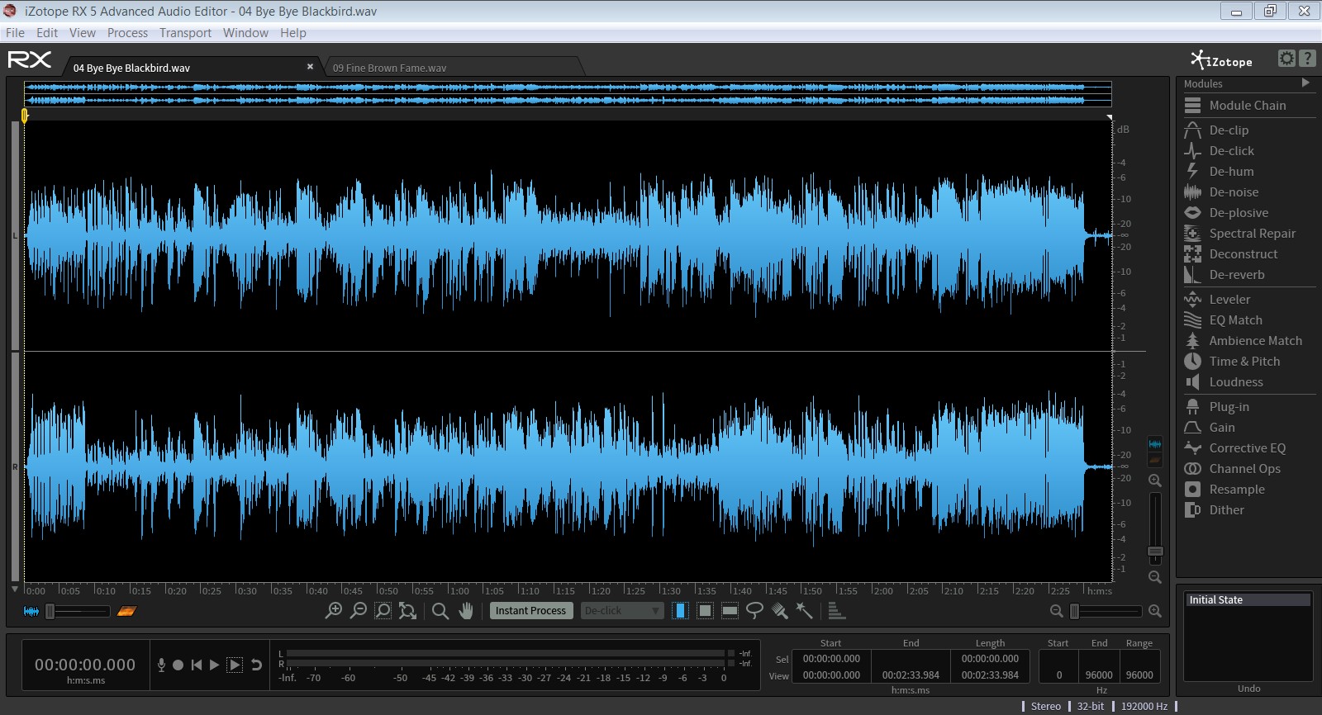Viewport: 1322px width, 715px height.
Task: Toggle the Instant Process button
Action: (531, 611)
